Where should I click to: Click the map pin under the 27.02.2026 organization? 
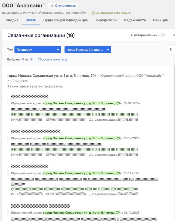click(12, 115)
